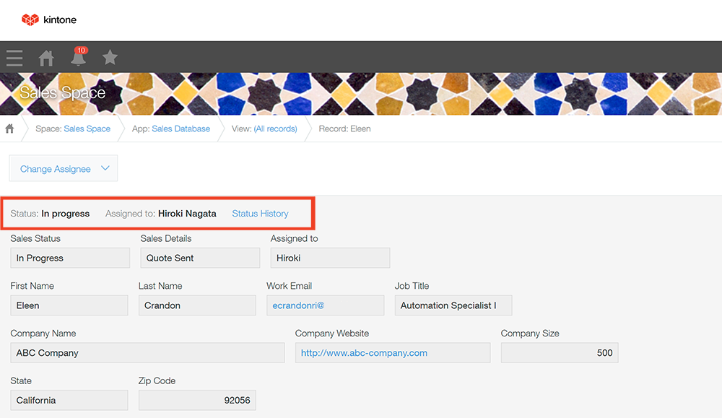Open the abc-company.com website link
This screenshot has width=722, height=418.
point(364,353)
